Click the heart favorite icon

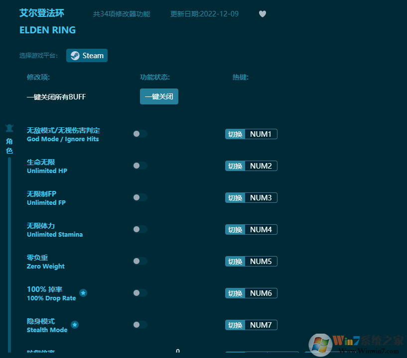point(263,14)
